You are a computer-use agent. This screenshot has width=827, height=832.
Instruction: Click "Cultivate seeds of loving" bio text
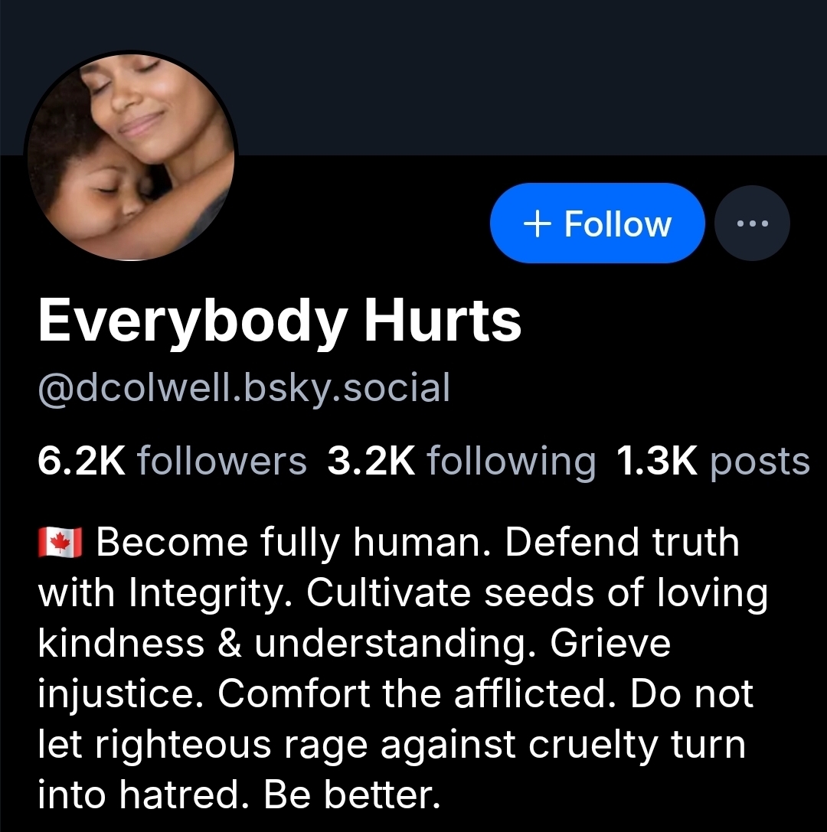pos(538,592)
